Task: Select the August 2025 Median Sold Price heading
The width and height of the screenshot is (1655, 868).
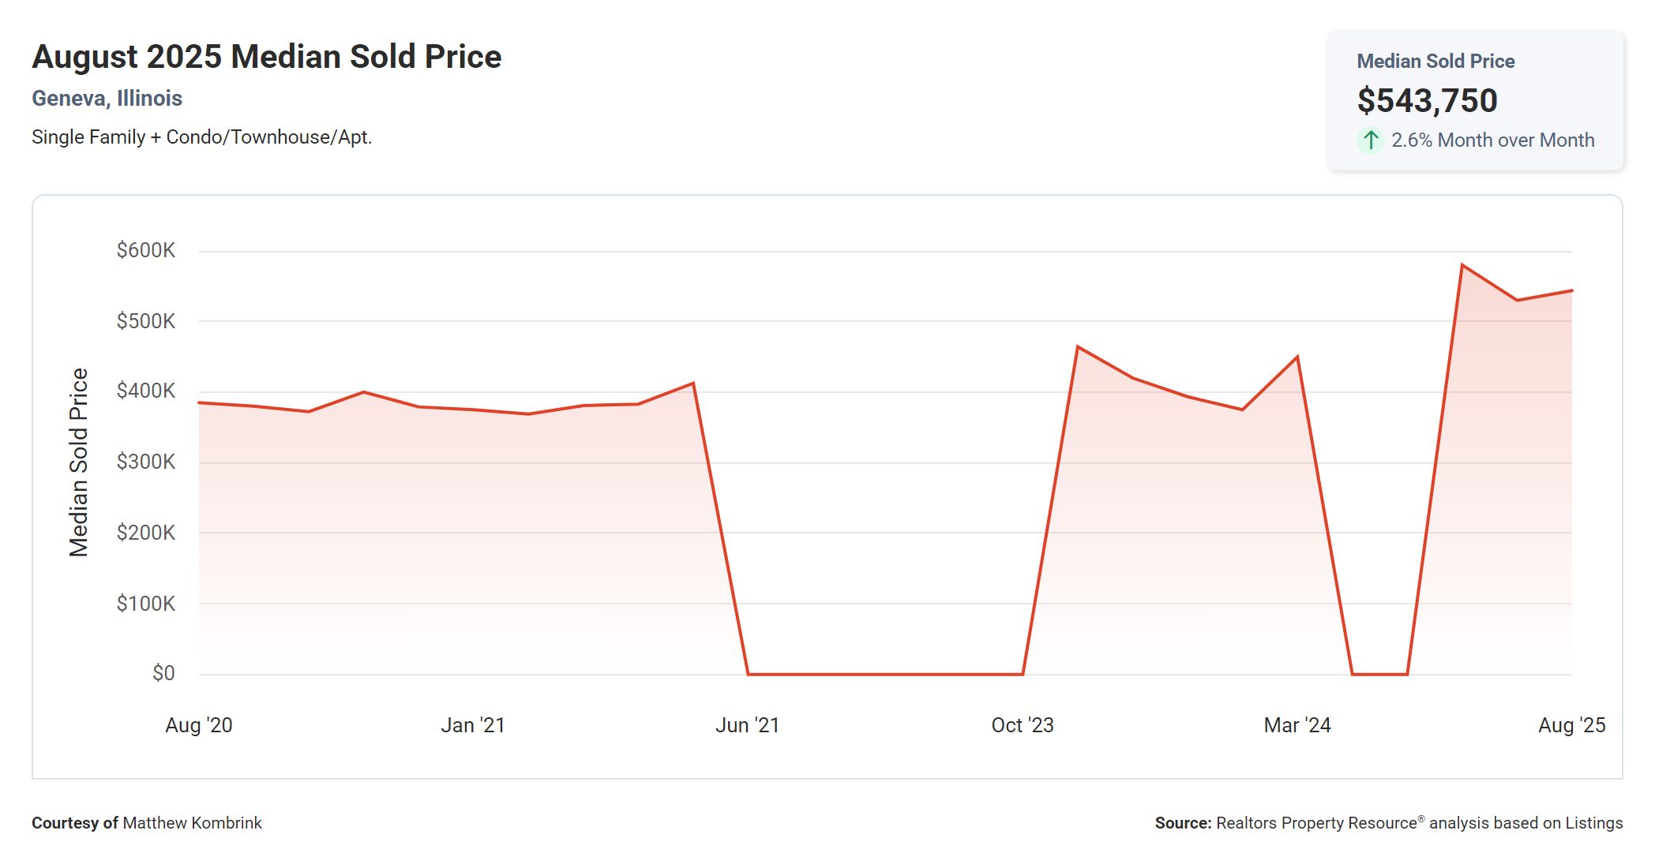Action: [x=266, y=57]
